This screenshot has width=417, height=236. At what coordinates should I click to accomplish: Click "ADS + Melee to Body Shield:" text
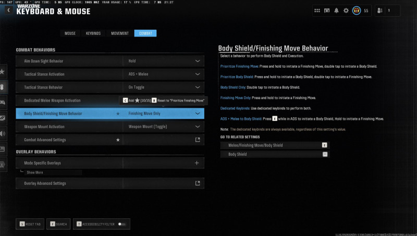[241, 119]
